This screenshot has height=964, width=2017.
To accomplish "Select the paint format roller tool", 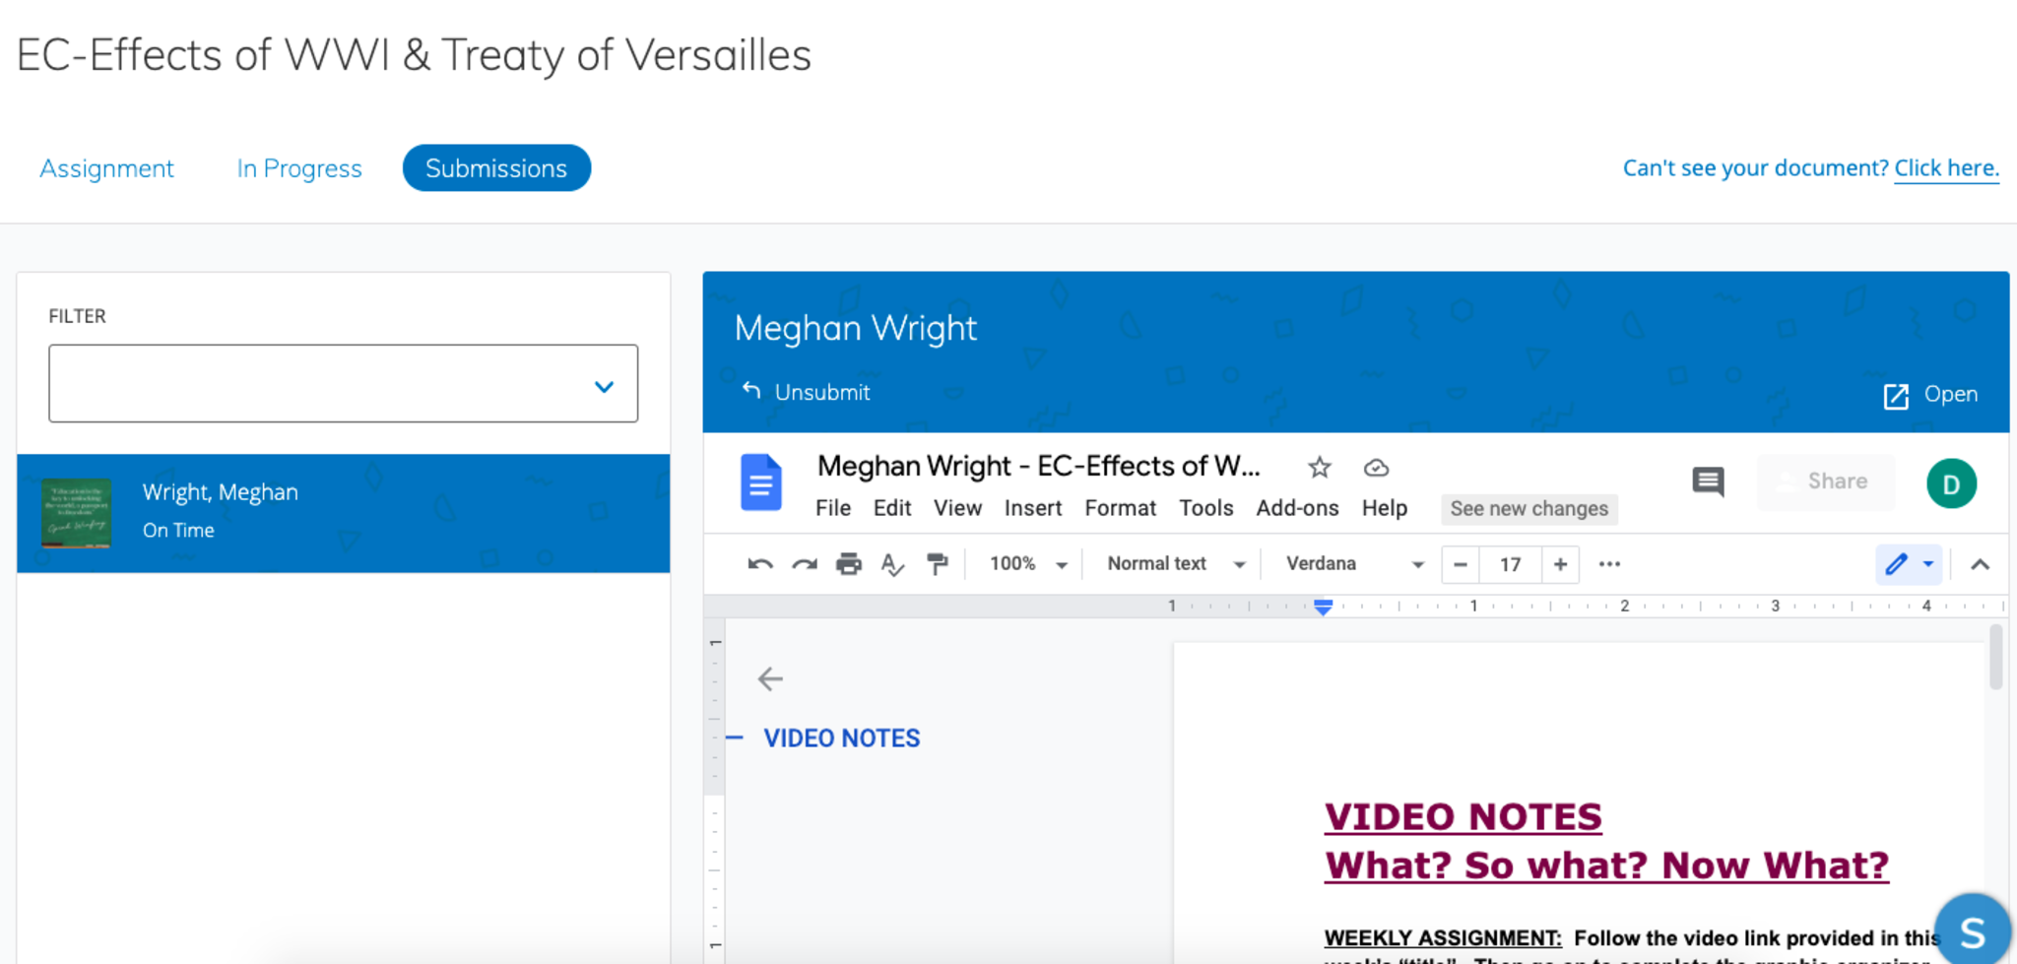I will pos(937,564).
